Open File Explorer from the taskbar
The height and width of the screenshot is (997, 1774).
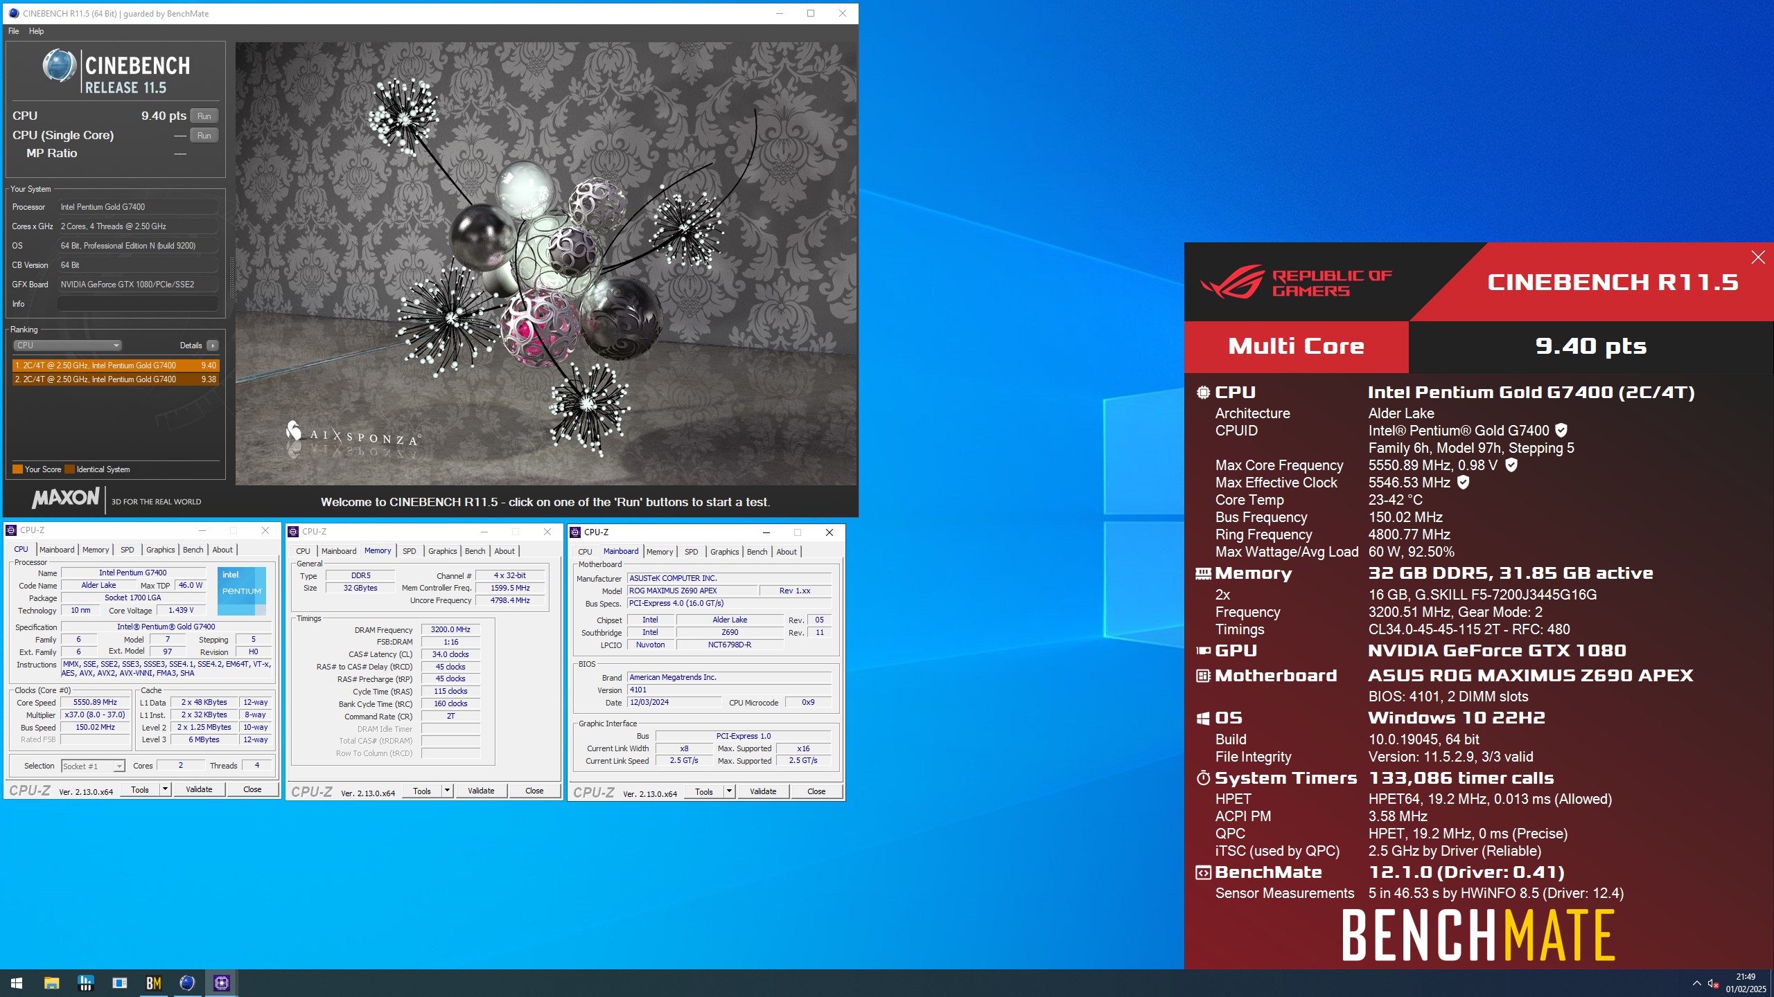click(x=51, y=983)
